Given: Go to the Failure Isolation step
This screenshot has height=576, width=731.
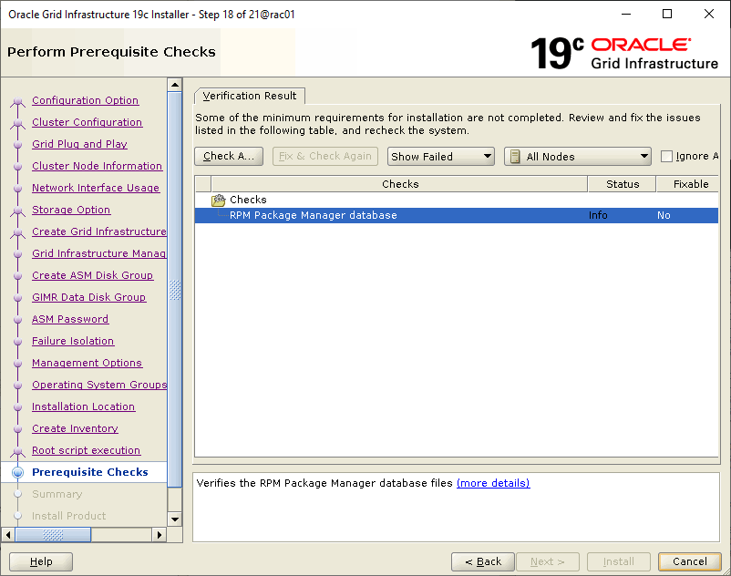Looking at the screenshot, I should (x=73, y=341).
